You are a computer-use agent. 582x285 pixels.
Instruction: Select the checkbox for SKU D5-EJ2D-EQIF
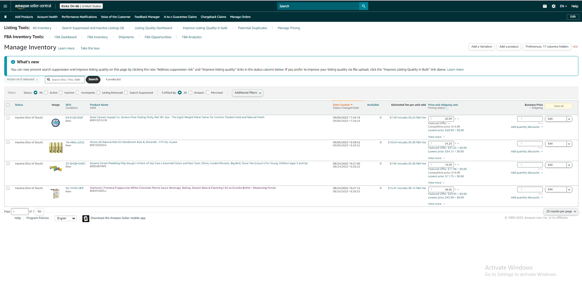(8, 118)
